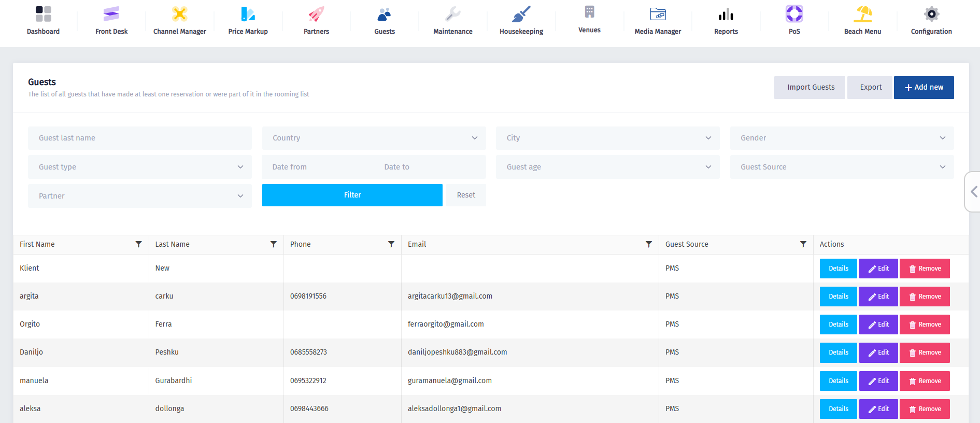
Task: Click the Guest last name field
Action: coord(140,138)
